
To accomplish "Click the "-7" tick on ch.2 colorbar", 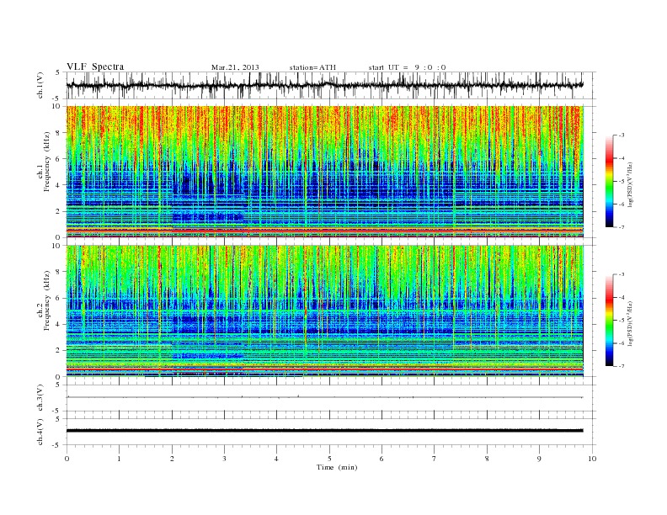I will pyautogui.click(x=621, y=366).
